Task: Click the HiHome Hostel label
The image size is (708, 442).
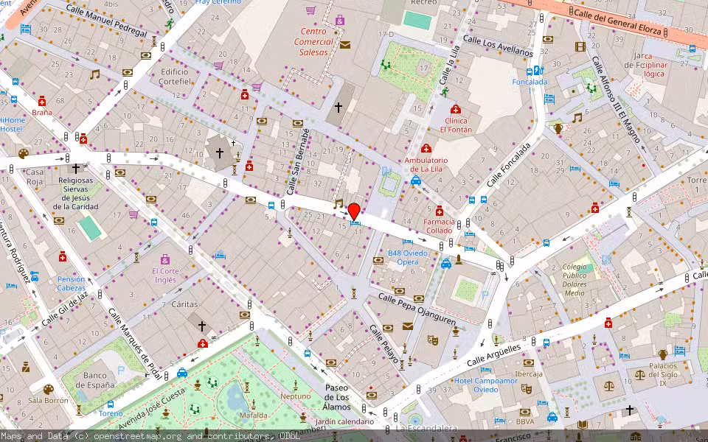Action: 13,124
